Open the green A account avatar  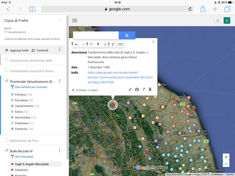(x=227, y=21)
